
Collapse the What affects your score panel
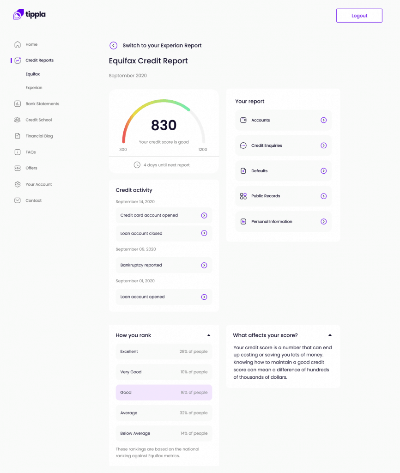pos(330,335)
